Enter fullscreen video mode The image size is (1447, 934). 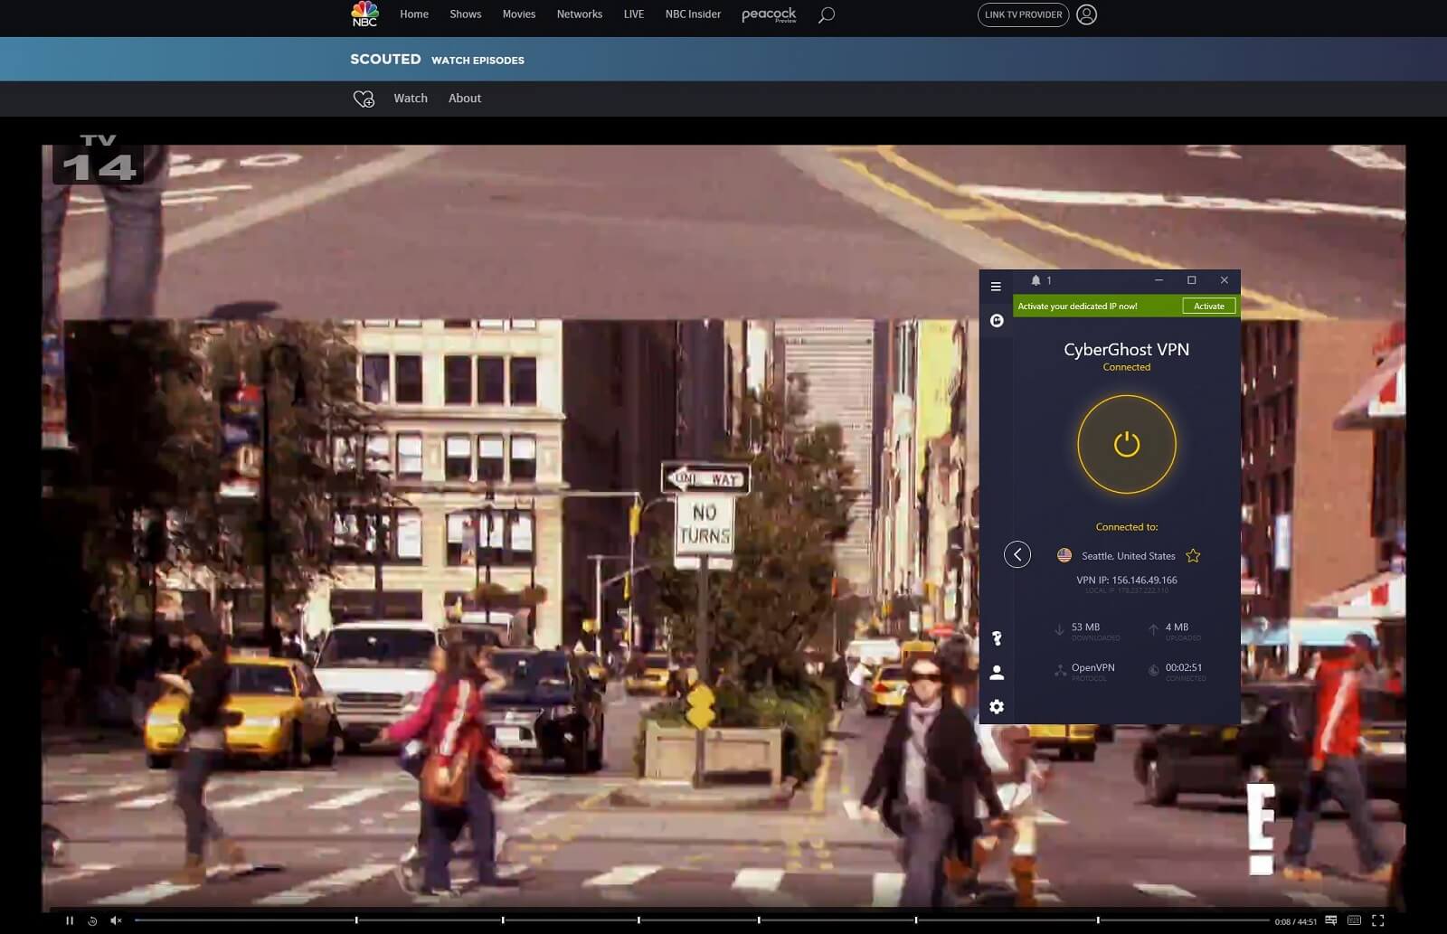coord(1377,920)
